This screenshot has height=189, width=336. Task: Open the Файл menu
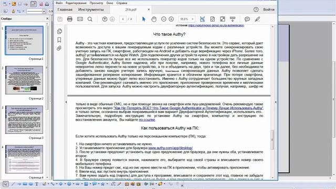59,3
